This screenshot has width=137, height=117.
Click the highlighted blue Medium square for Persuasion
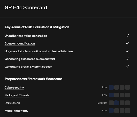[x=117, y=103]
